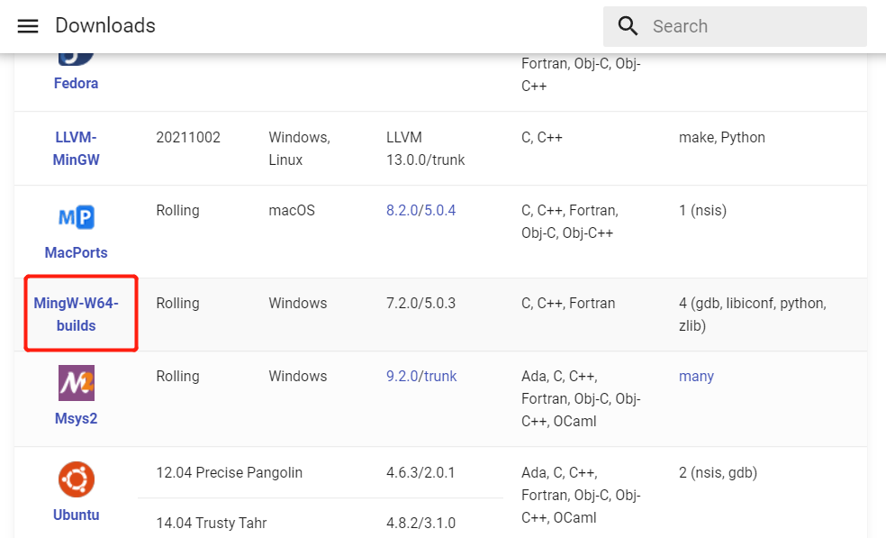
Task: Open the MacPorts text link
Action: (x=76, y=252)
